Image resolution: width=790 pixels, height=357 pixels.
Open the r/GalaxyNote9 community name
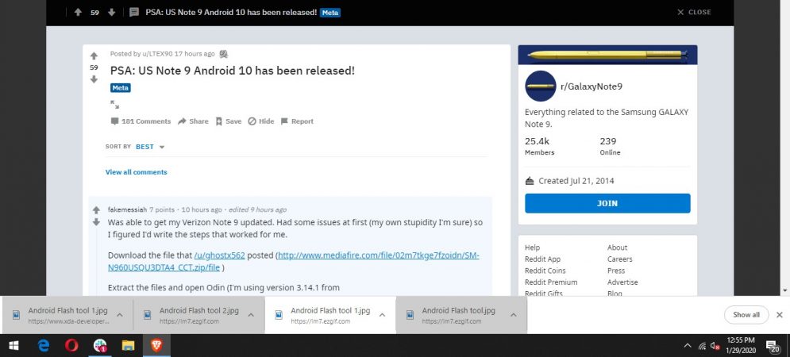click(x=592, y=86)
